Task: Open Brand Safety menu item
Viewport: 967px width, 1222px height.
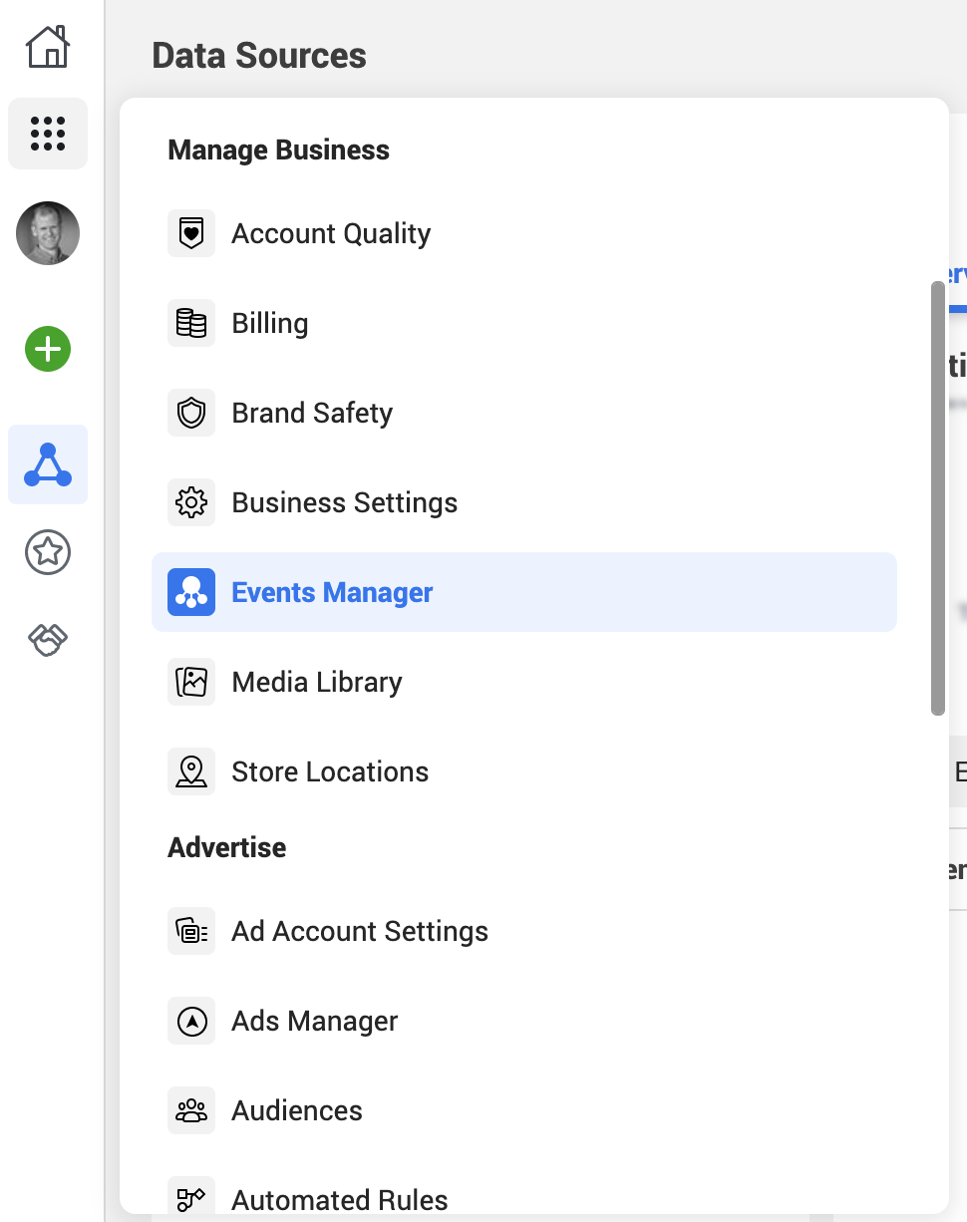Action: point(524,413)
